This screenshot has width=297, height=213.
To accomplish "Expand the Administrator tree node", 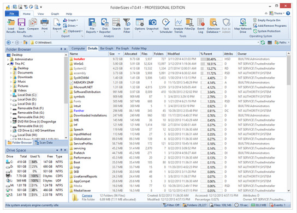I will pos(8,59).
